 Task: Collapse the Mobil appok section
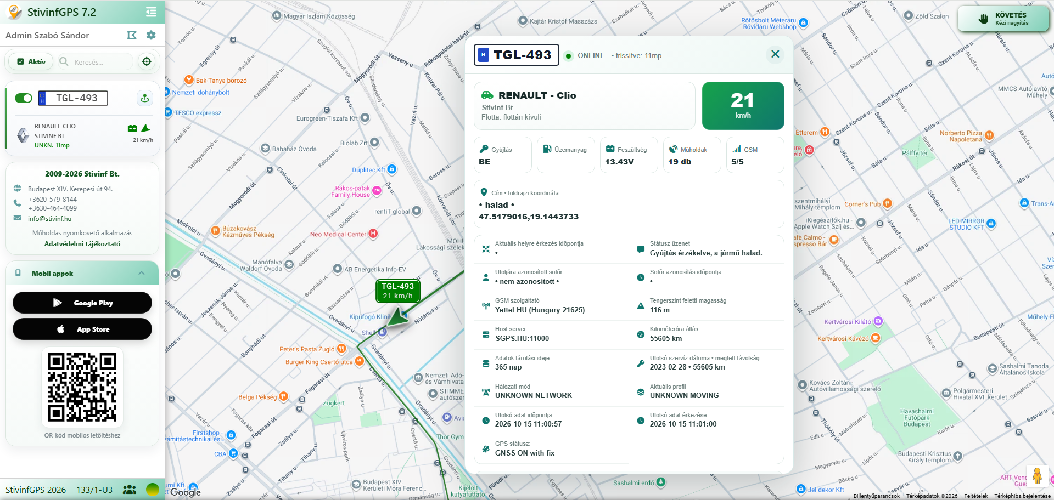[x=142, y=273]
